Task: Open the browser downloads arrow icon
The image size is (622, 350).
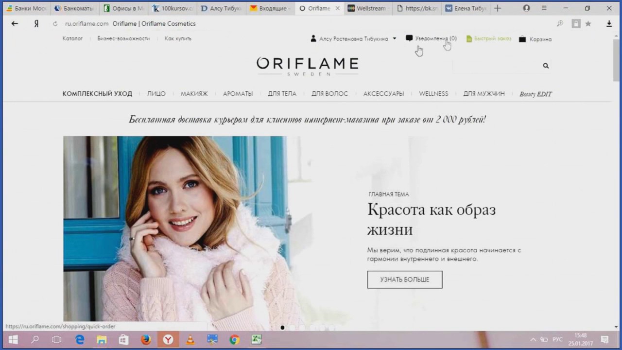Action: coord(609,23)
